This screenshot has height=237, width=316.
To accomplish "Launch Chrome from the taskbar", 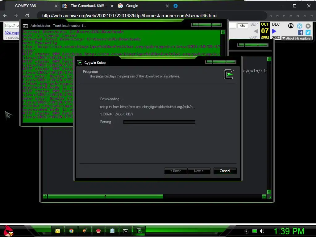I will pos(71,231).
